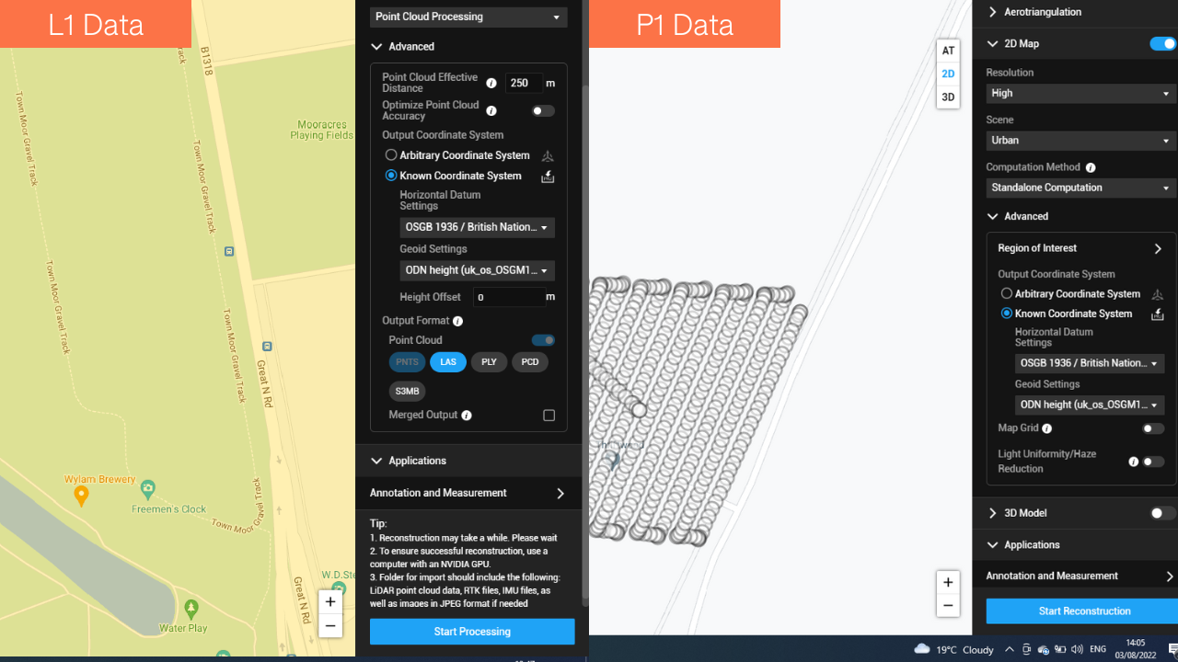
Task: Open the Scene dropdown set to Urban
Action: 1080,141
